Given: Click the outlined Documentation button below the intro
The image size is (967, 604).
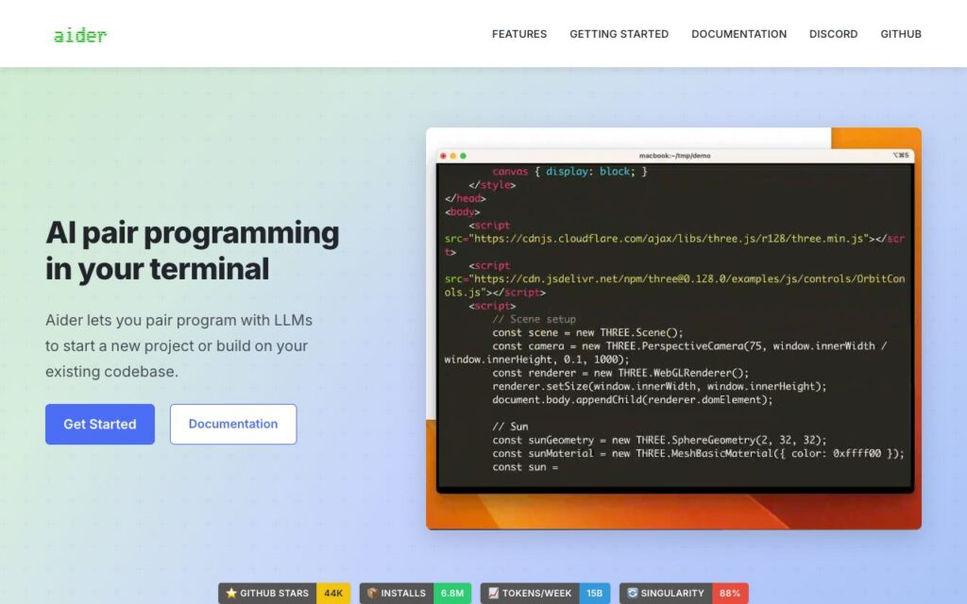Looking at the screenshot, I should 233,424.
